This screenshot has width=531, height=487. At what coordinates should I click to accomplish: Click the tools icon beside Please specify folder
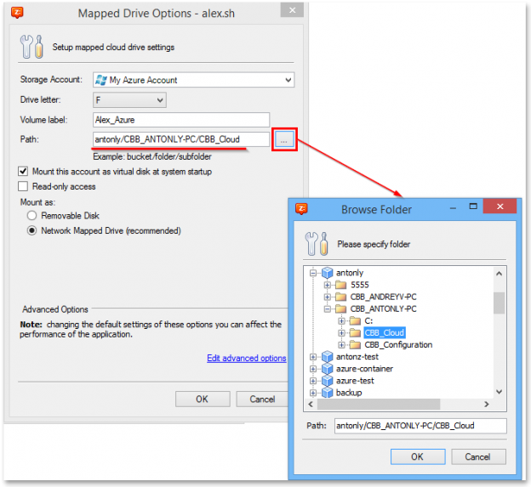317,243
